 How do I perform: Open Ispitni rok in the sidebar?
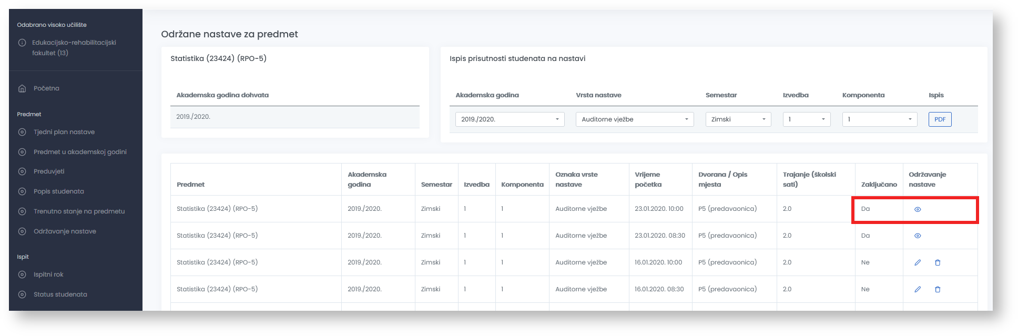48,274
